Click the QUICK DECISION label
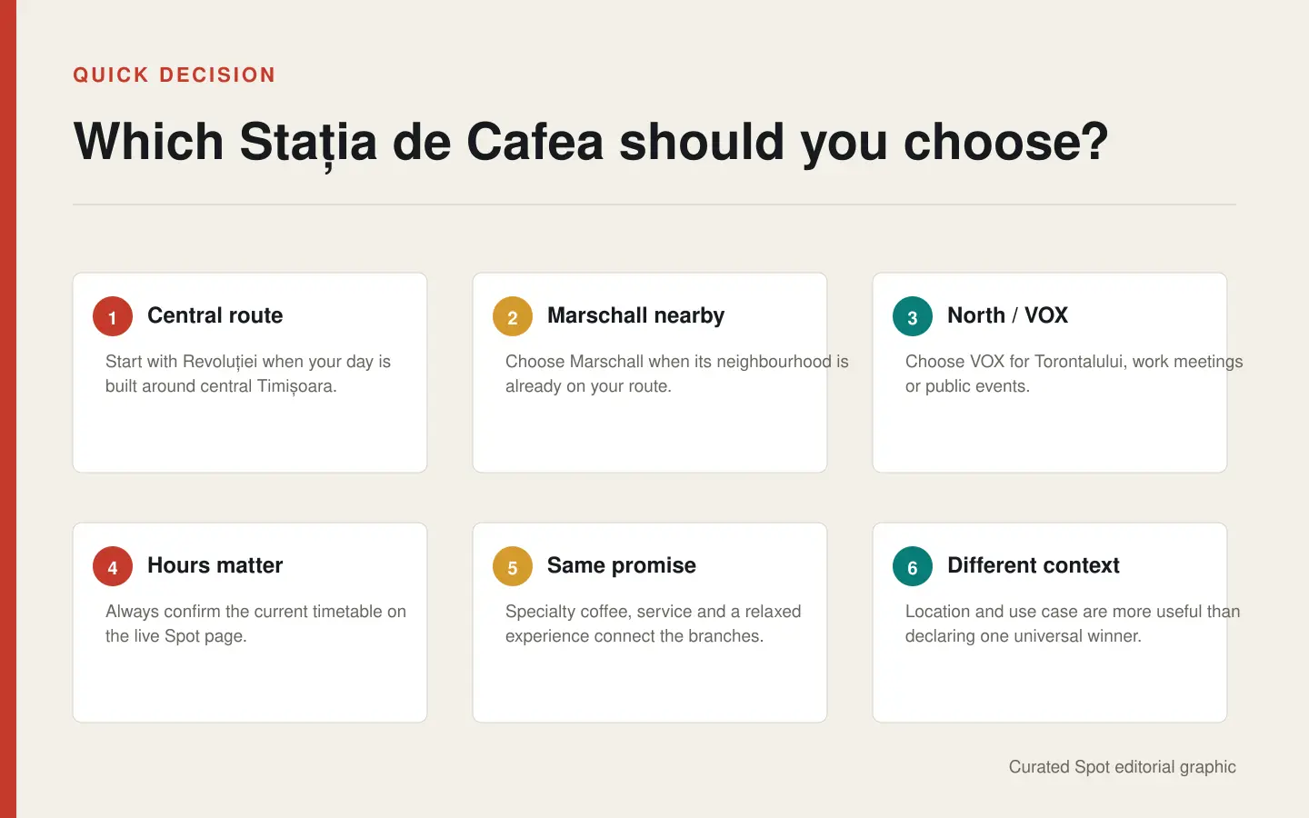The height and width of the screenshot is (818, 1309). 175,75
